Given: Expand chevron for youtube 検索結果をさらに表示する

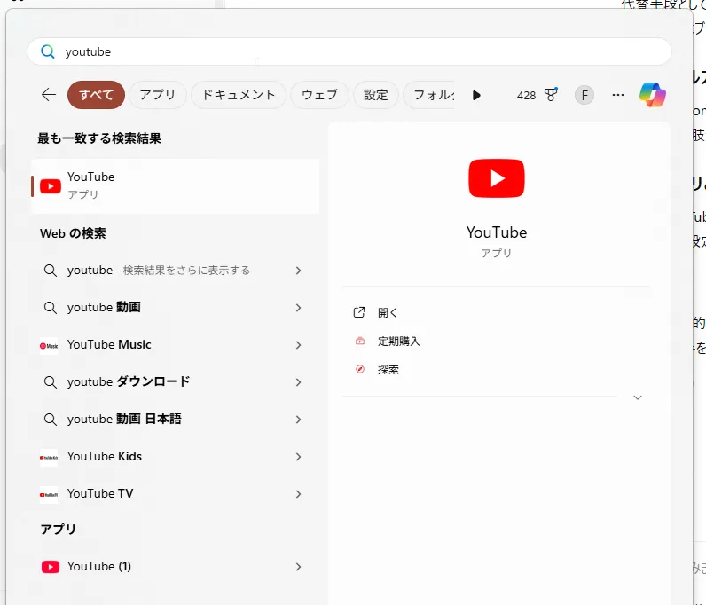Looking at the screenshot, I should tap(298, 271).
